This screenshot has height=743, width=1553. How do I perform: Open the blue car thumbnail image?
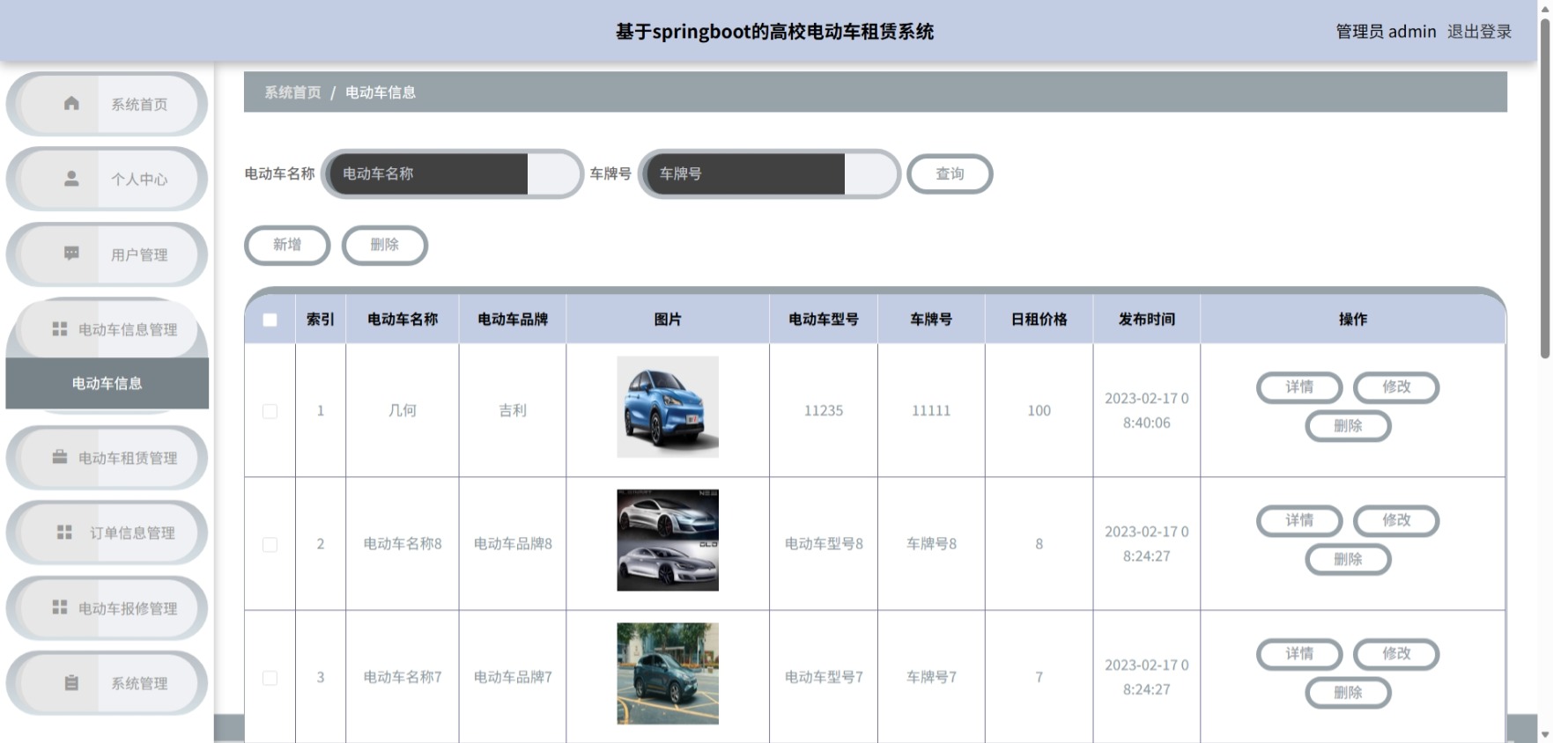coord(668,407)
